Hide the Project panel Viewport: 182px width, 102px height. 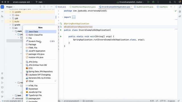point(51,7)
